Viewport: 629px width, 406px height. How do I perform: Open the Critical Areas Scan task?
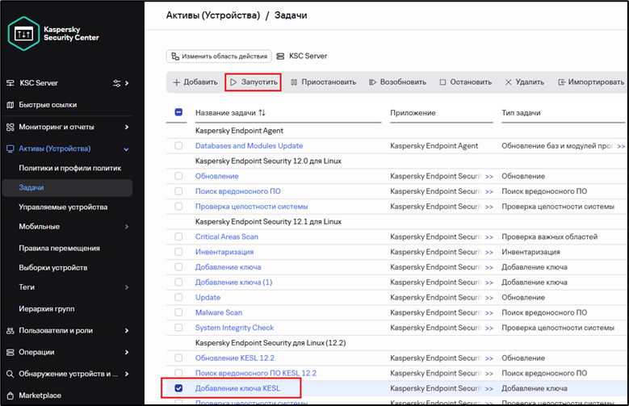coord(227,237)
